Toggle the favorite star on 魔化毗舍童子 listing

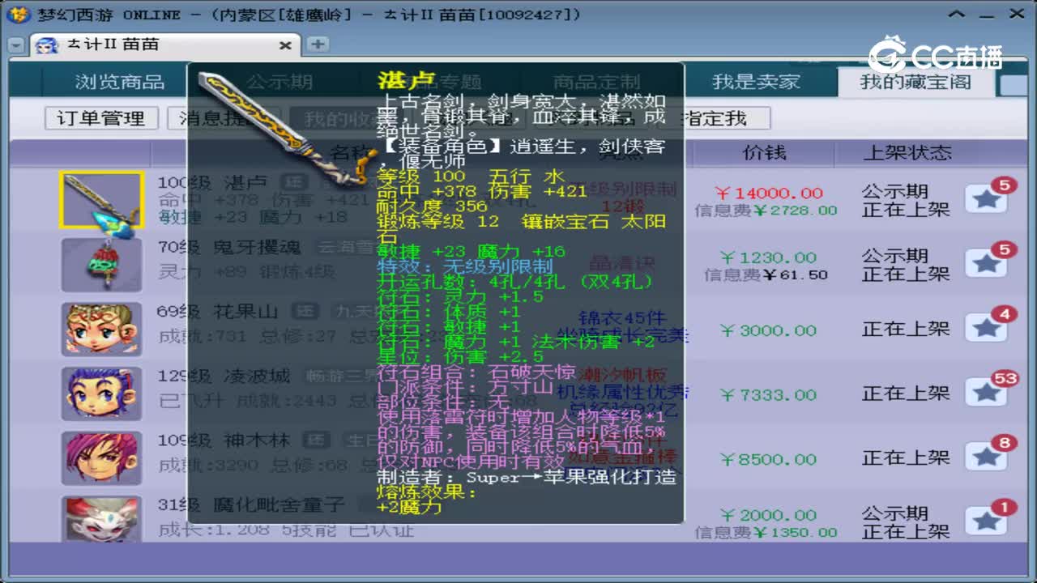(x=986, y=521)
